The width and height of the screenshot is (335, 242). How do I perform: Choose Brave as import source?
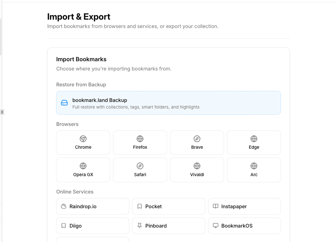pyautogui.click(x=197, y=143)
